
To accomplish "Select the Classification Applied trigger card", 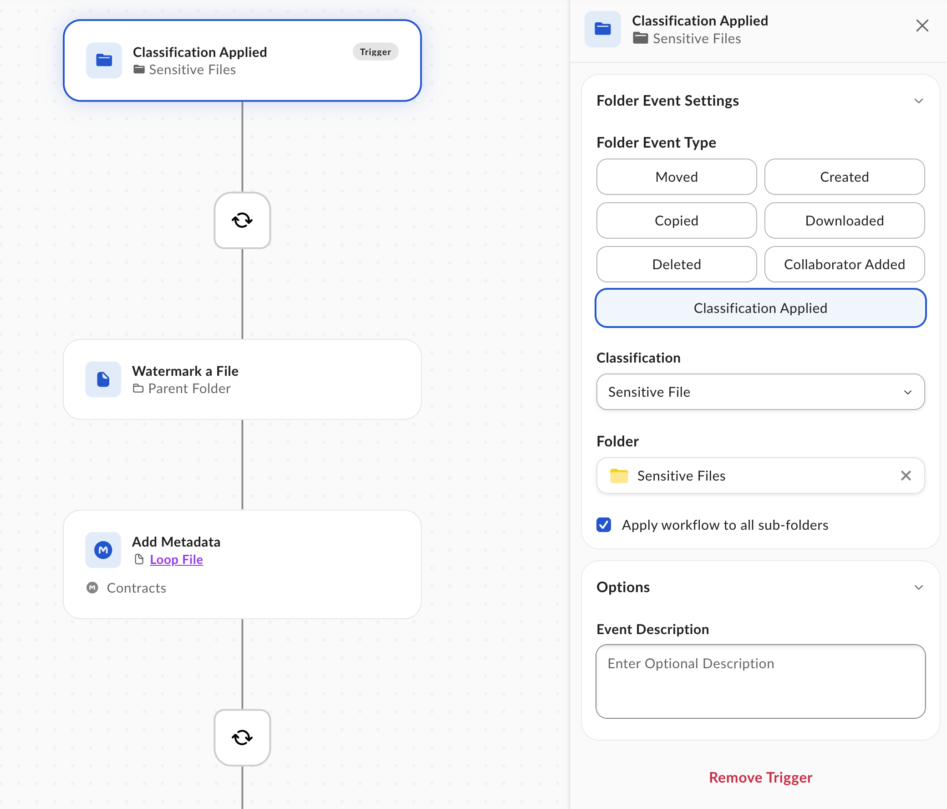I will 242,61.
